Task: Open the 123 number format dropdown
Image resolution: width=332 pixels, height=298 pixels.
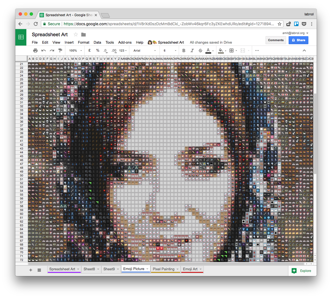Action: pos(122,50)
